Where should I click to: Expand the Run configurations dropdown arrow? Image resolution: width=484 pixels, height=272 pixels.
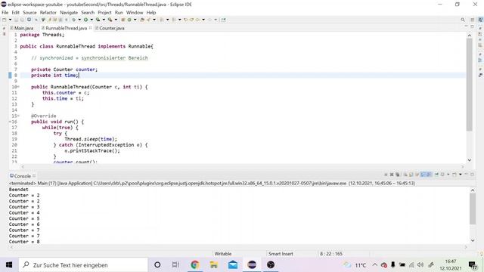pyautogui.click(x=92, y=20)
